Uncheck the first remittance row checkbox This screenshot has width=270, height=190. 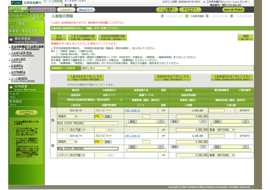(x=53, y=120)
